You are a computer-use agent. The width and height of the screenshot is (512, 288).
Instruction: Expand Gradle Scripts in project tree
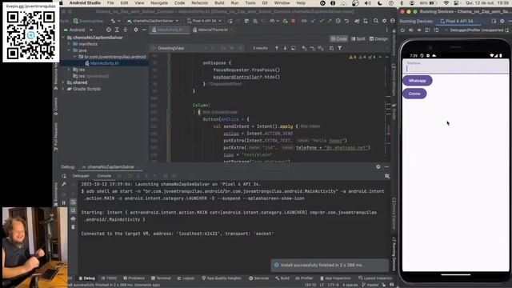coord(63,89)
